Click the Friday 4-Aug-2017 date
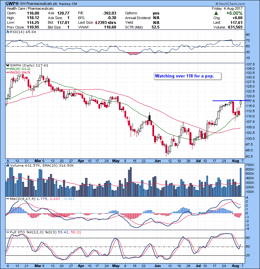Viewport: 260px width, 269px height. (x=227, y=8)
